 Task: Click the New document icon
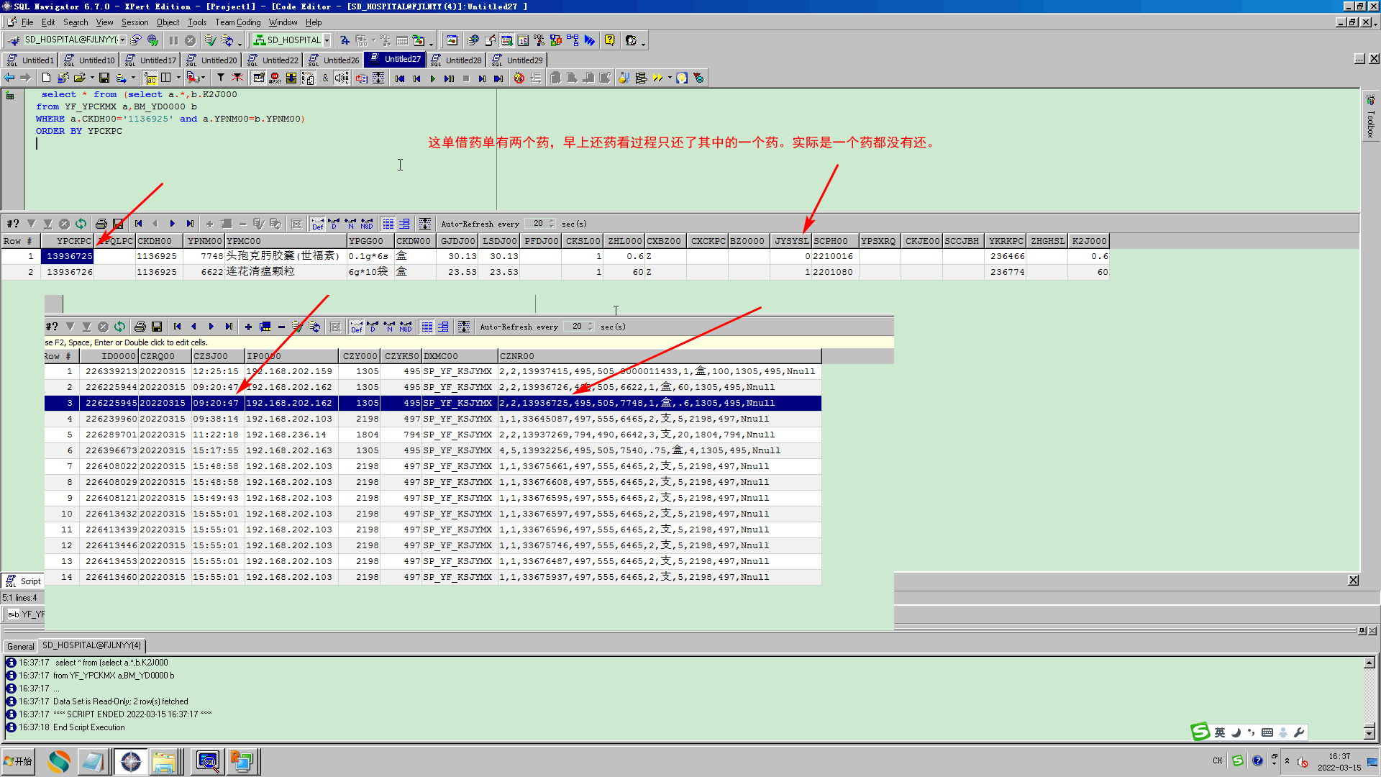click(46, 78)
